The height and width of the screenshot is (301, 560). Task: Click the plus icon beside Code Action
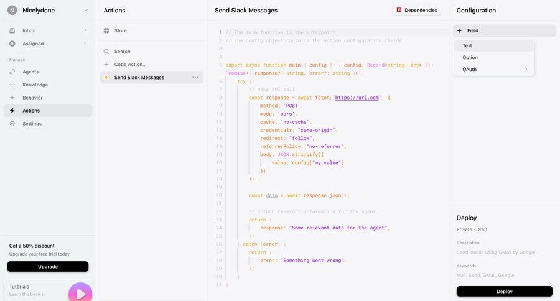click(x=106, y=64)
